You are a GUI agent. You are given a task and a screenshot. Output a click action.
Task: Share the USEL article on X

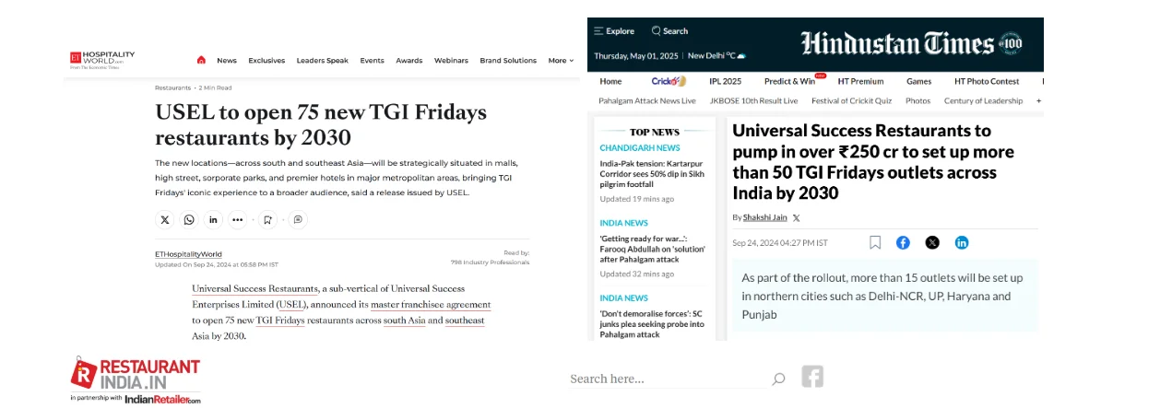point(165,219)
